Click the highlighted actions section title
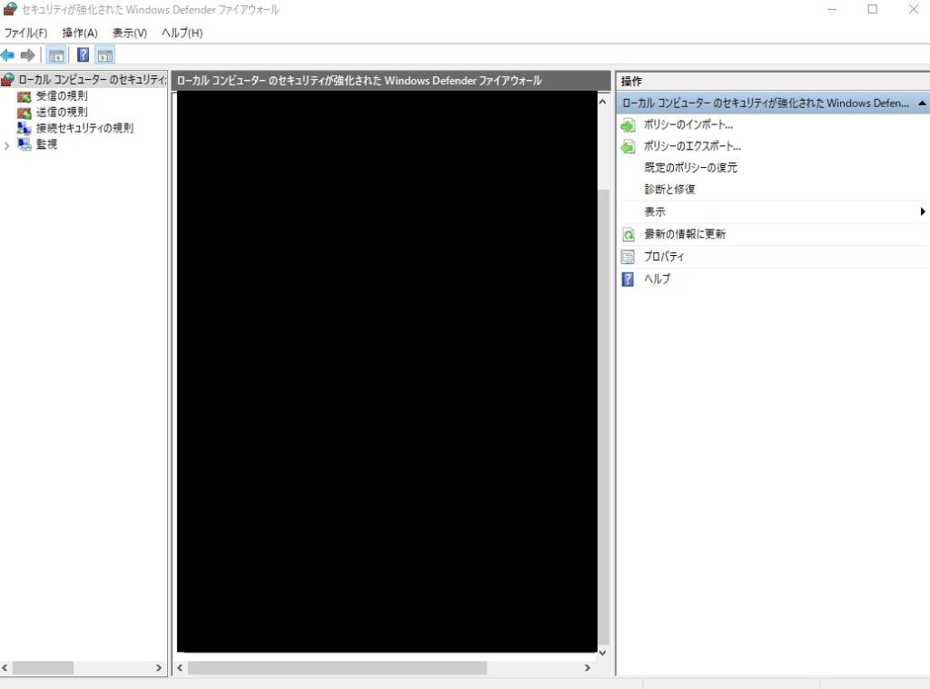Viewport: 930px width, 689px height. click(x=765, y=103)
